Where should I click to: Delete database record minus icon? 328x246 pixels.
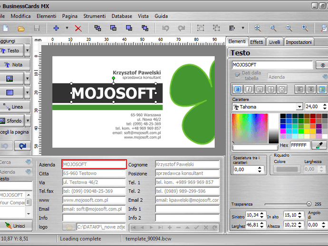178,227
